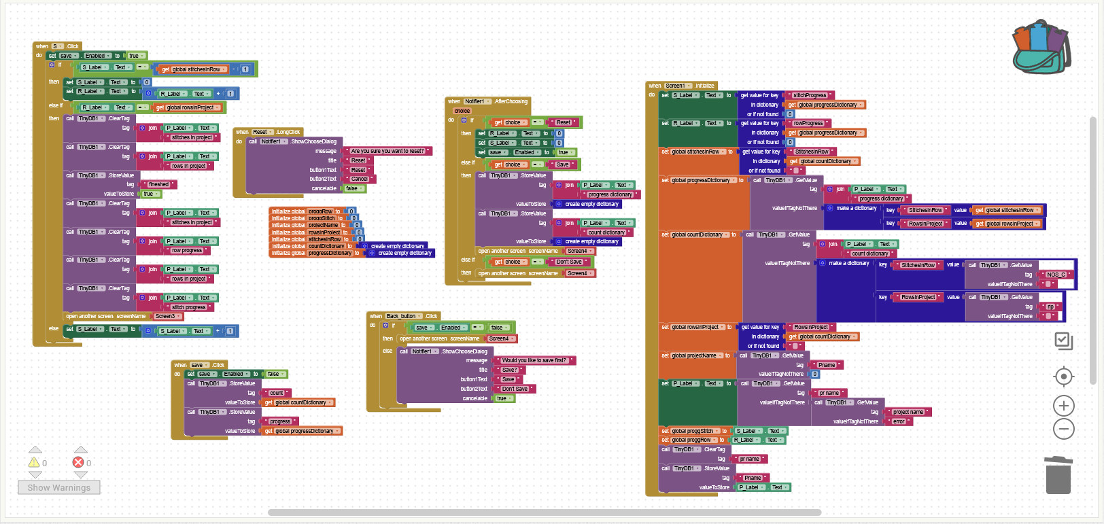Click the horizontal scrollbar at the bottom
Image resolution: width=1104 pixels, height=524 pixels.
(544, 512)
